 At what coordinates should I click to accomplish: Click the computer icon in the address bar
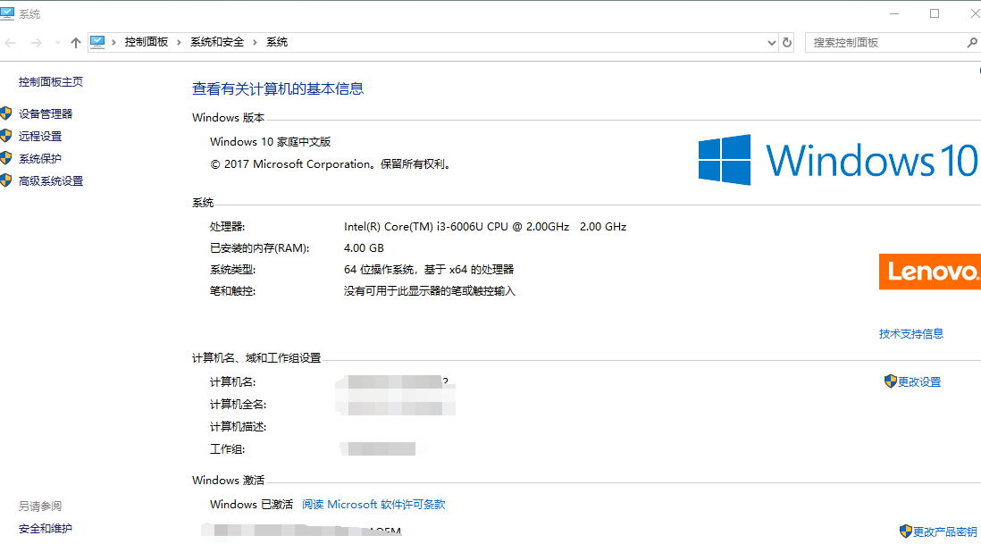(98, 42)
